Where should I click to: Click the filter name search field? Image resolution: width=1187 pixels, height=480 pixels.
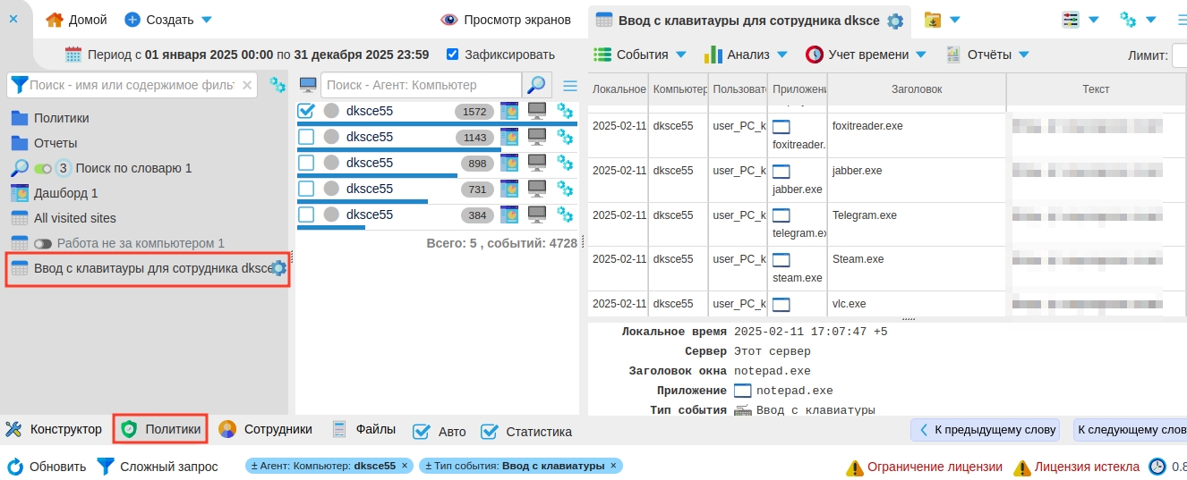click(x=132, y=86)
